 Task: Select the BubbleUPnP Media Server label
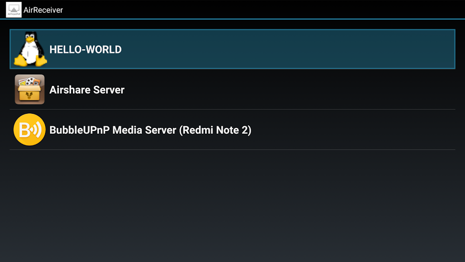pyautogui.click(x=150, y=130)
